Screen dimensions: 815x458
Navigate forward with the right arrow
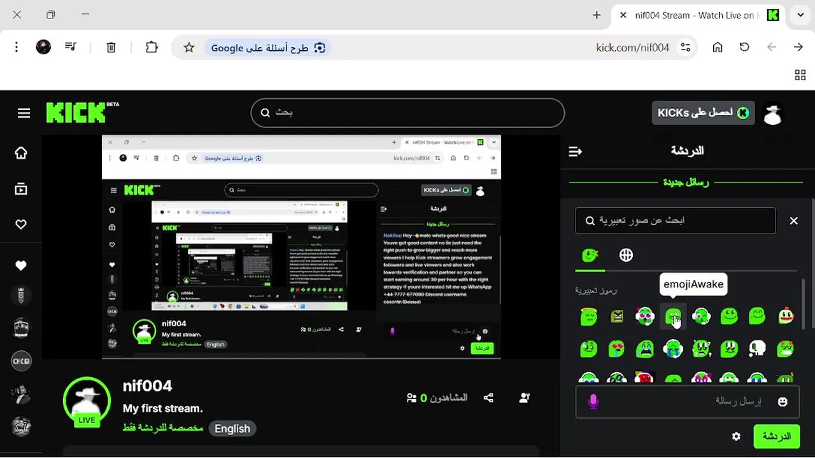click(798, 47)
